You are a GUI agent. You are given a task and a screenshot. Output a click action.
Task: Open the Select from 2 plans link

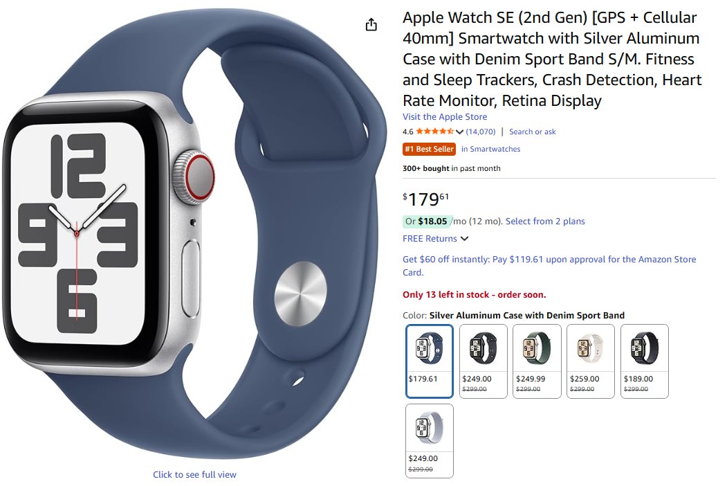click(545, 222)
